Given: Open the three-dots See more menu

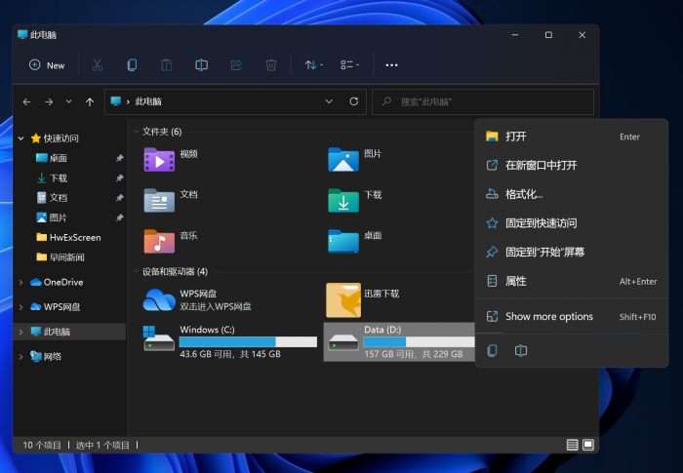Looking at the screenshot, I should pyautogui.click(x=391, y=65).
